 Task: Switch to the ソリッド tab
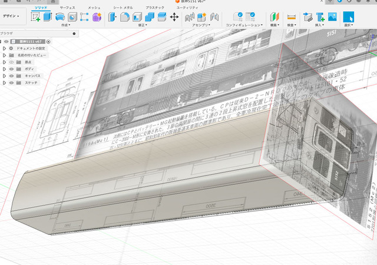point(41,8)
